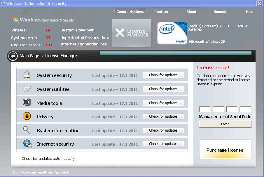
Task: Close the window with the X button
Action: click(259, 3)
